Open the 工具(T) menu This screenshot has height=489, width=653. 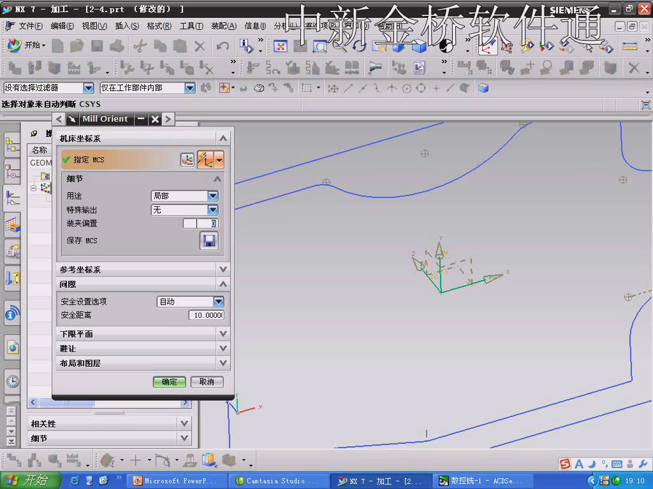(191, 26)
